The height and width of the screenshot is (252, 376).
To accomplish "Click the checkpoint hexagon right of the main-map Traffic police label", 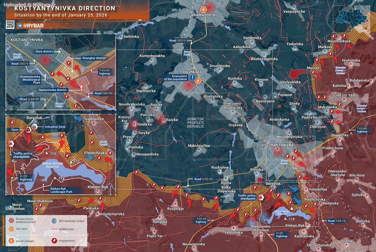I will (x=261, y=197).
